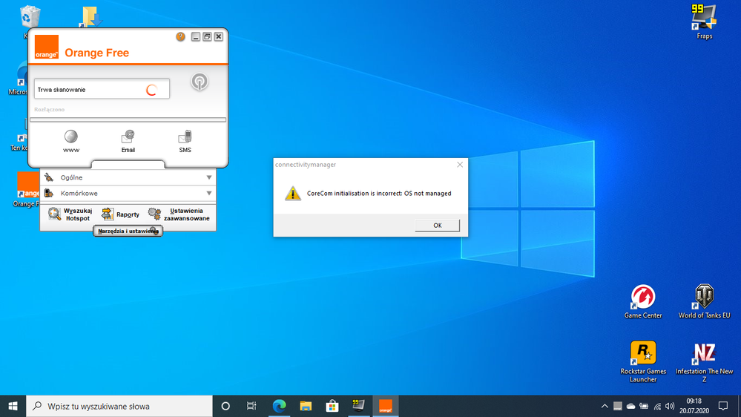Show hidden system tray icons
The width and height of the screenshot is (741, 417).
[x=605, y=406]
